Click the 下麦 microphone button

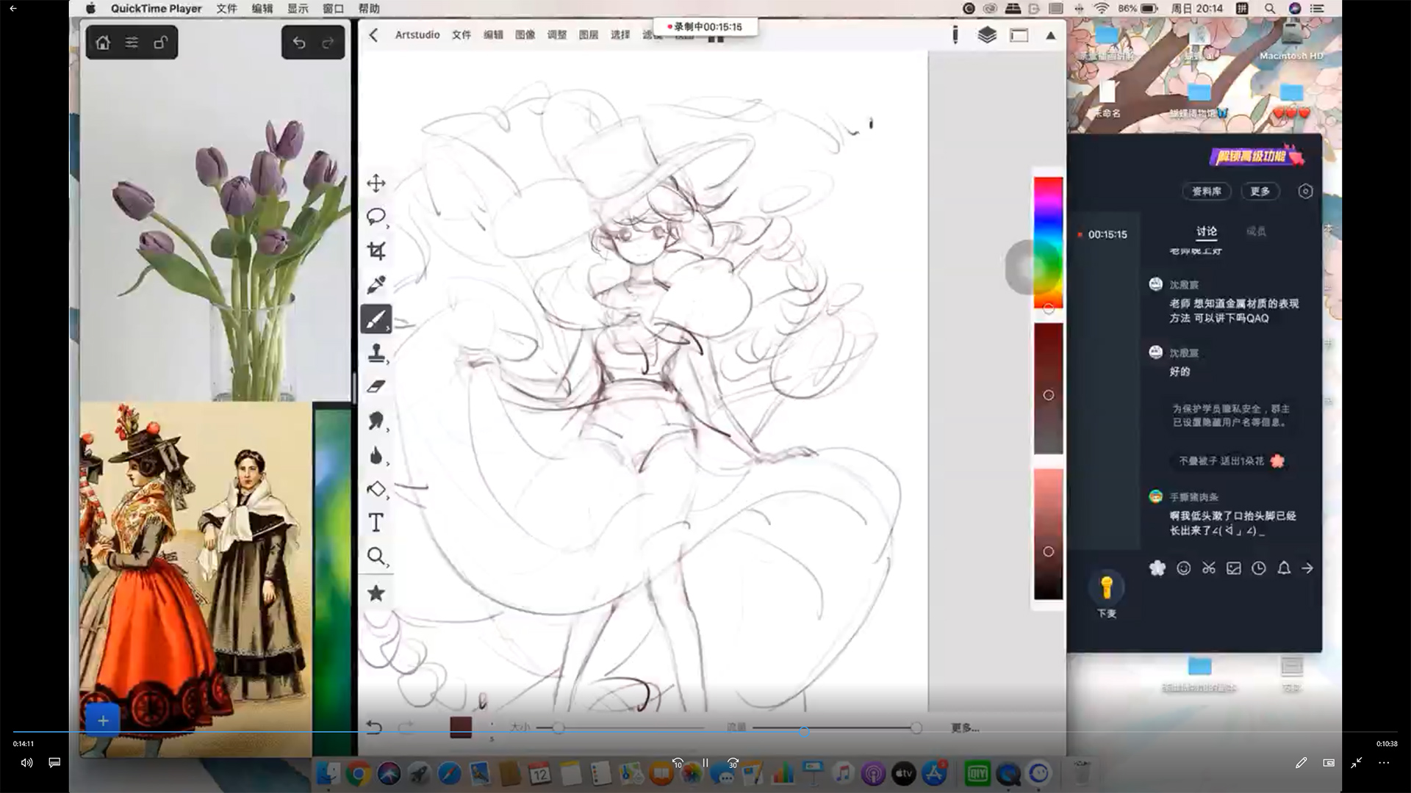[x=1107, y=594]
